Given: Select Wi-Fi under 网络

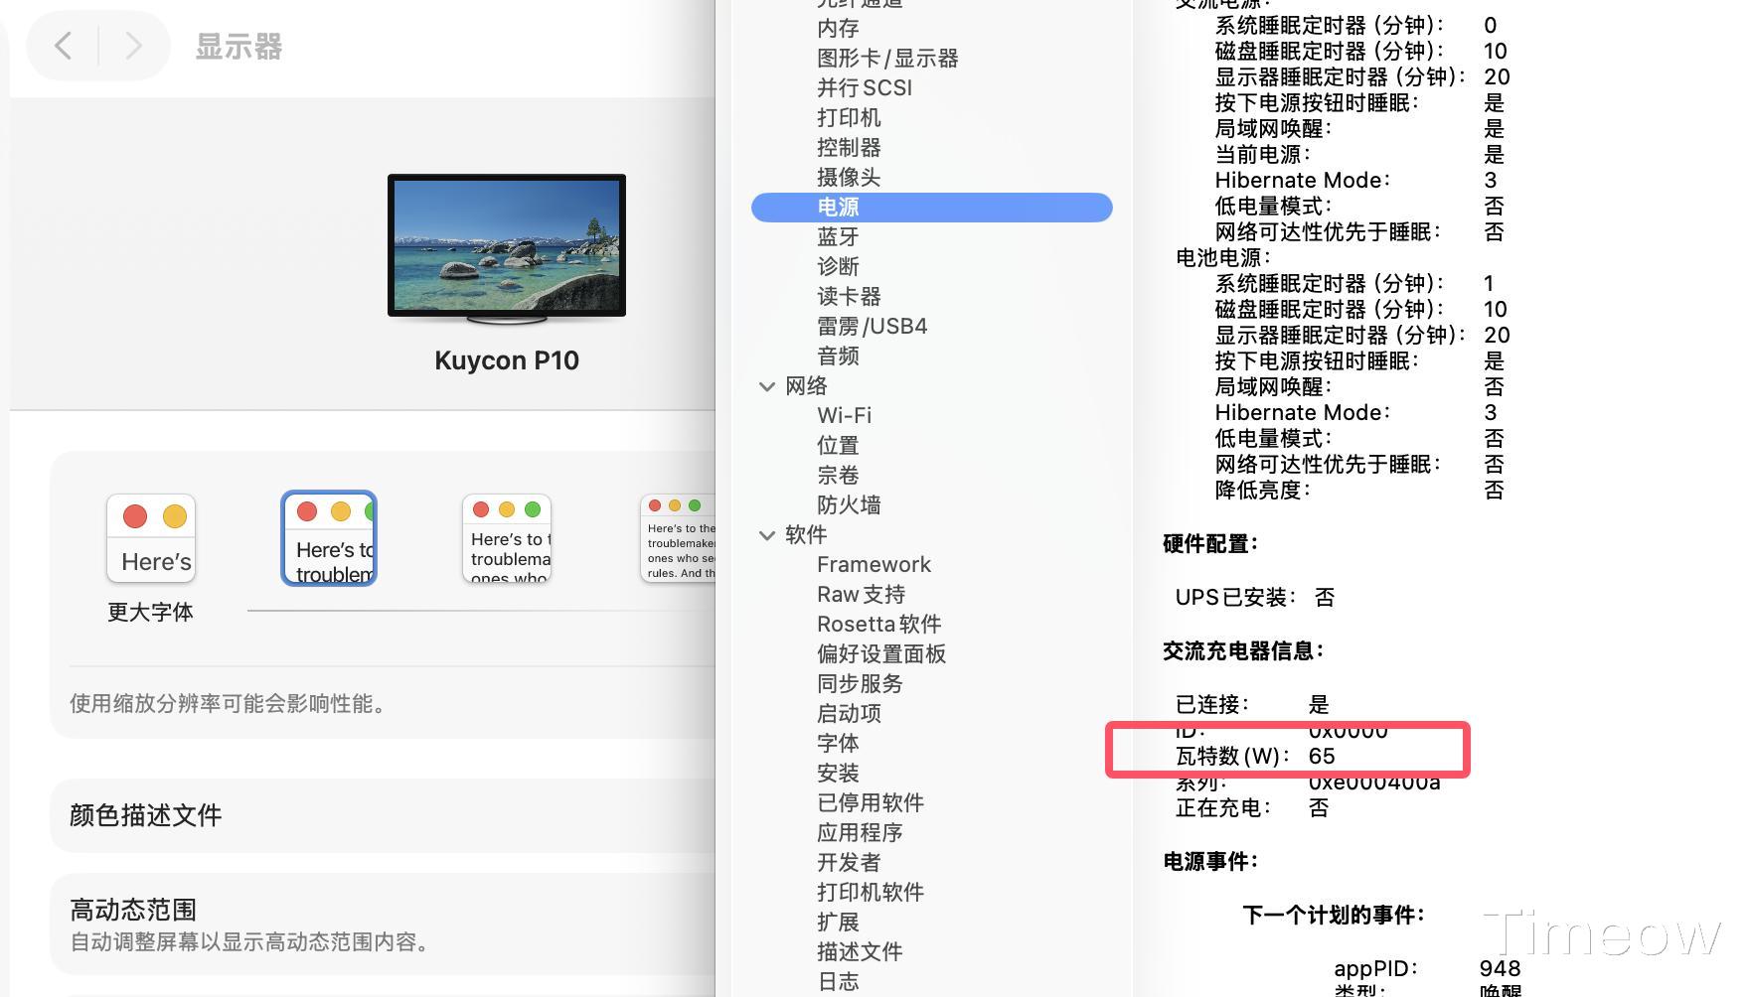Looking at the screenshot, I should [844, 416].
